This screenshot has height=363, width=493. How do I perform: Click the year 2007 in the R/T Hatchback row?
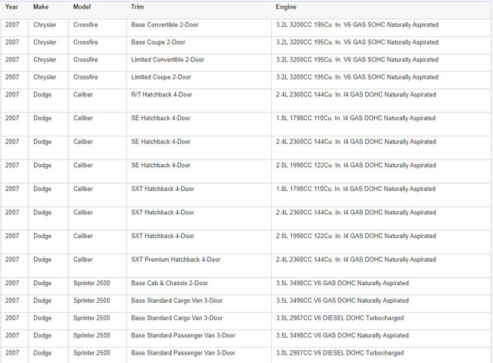coord(12,95)
